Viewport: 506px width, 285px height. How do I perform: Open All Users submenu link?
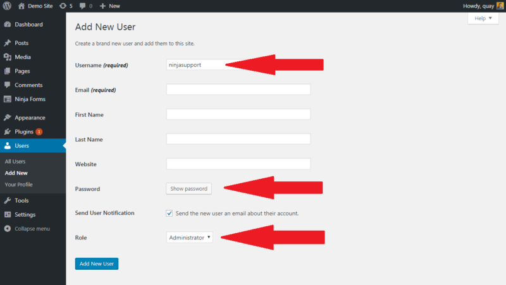pyautogui.click(x=15, y=161)
